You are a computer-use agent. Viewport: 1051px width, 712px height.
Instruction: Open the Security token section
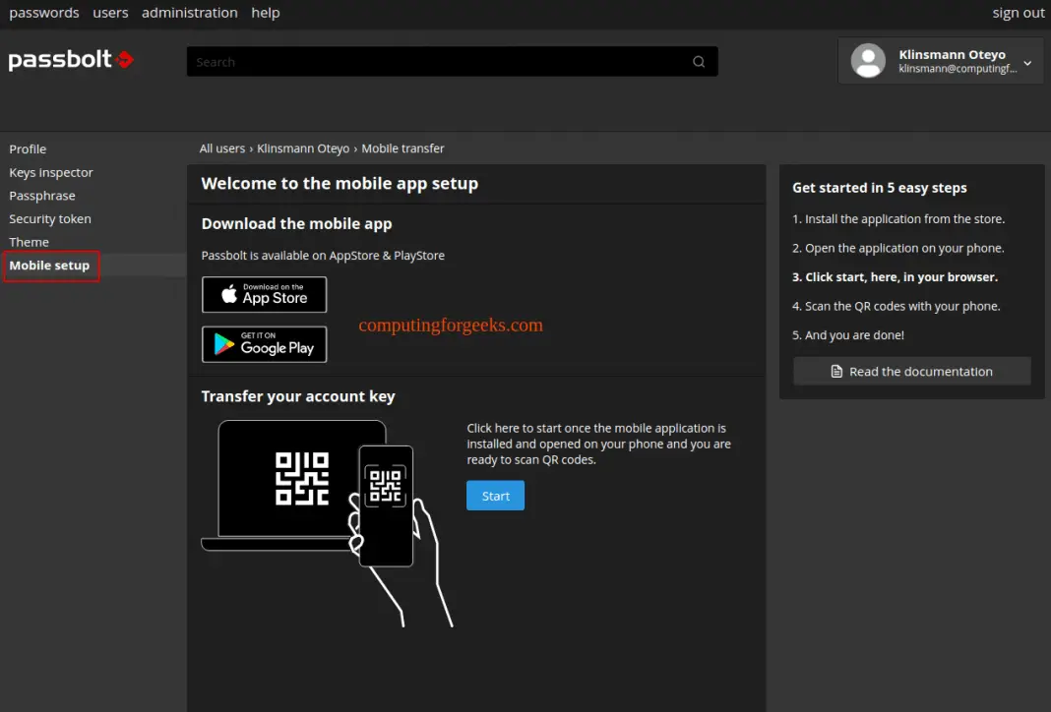[50, 219]
